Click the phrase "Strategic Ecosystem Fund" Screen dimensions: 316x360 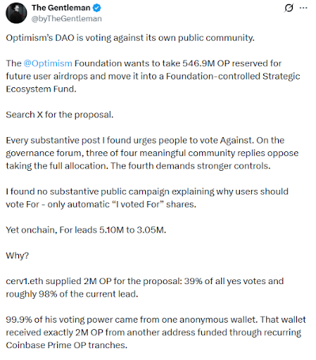click(x=153, y=83)
